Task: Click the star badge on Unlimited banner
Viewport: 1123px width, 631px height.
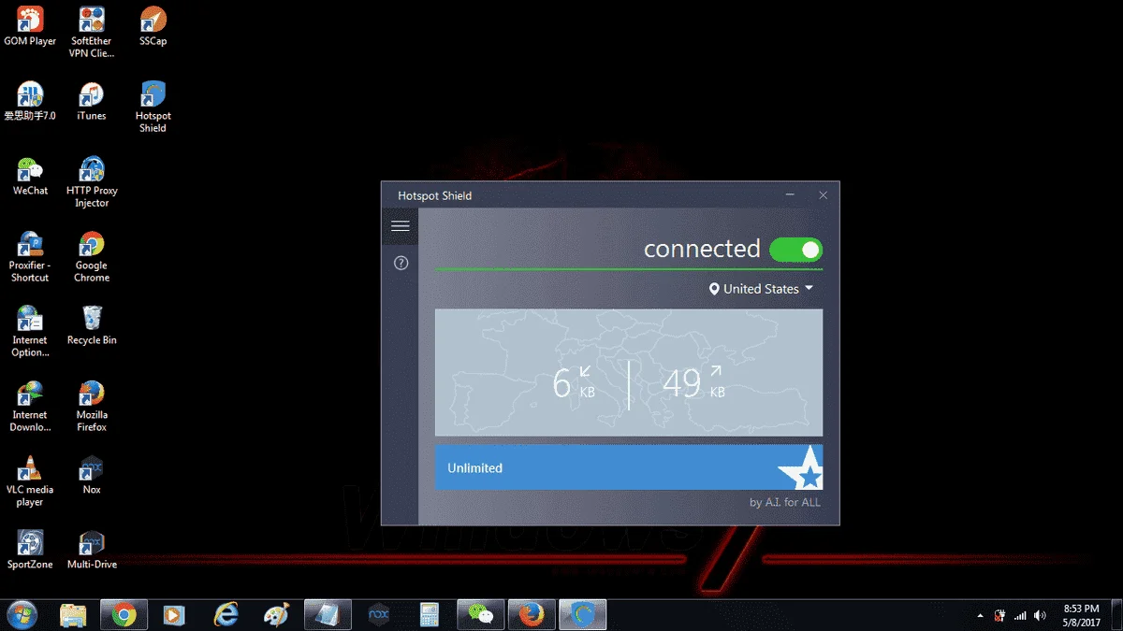Action: 803,468
